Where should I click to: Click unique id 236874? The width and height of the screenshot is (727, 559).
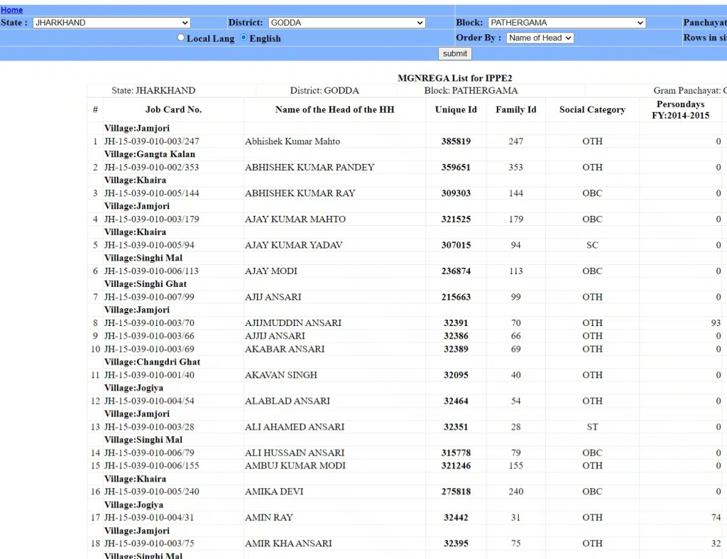456,271
